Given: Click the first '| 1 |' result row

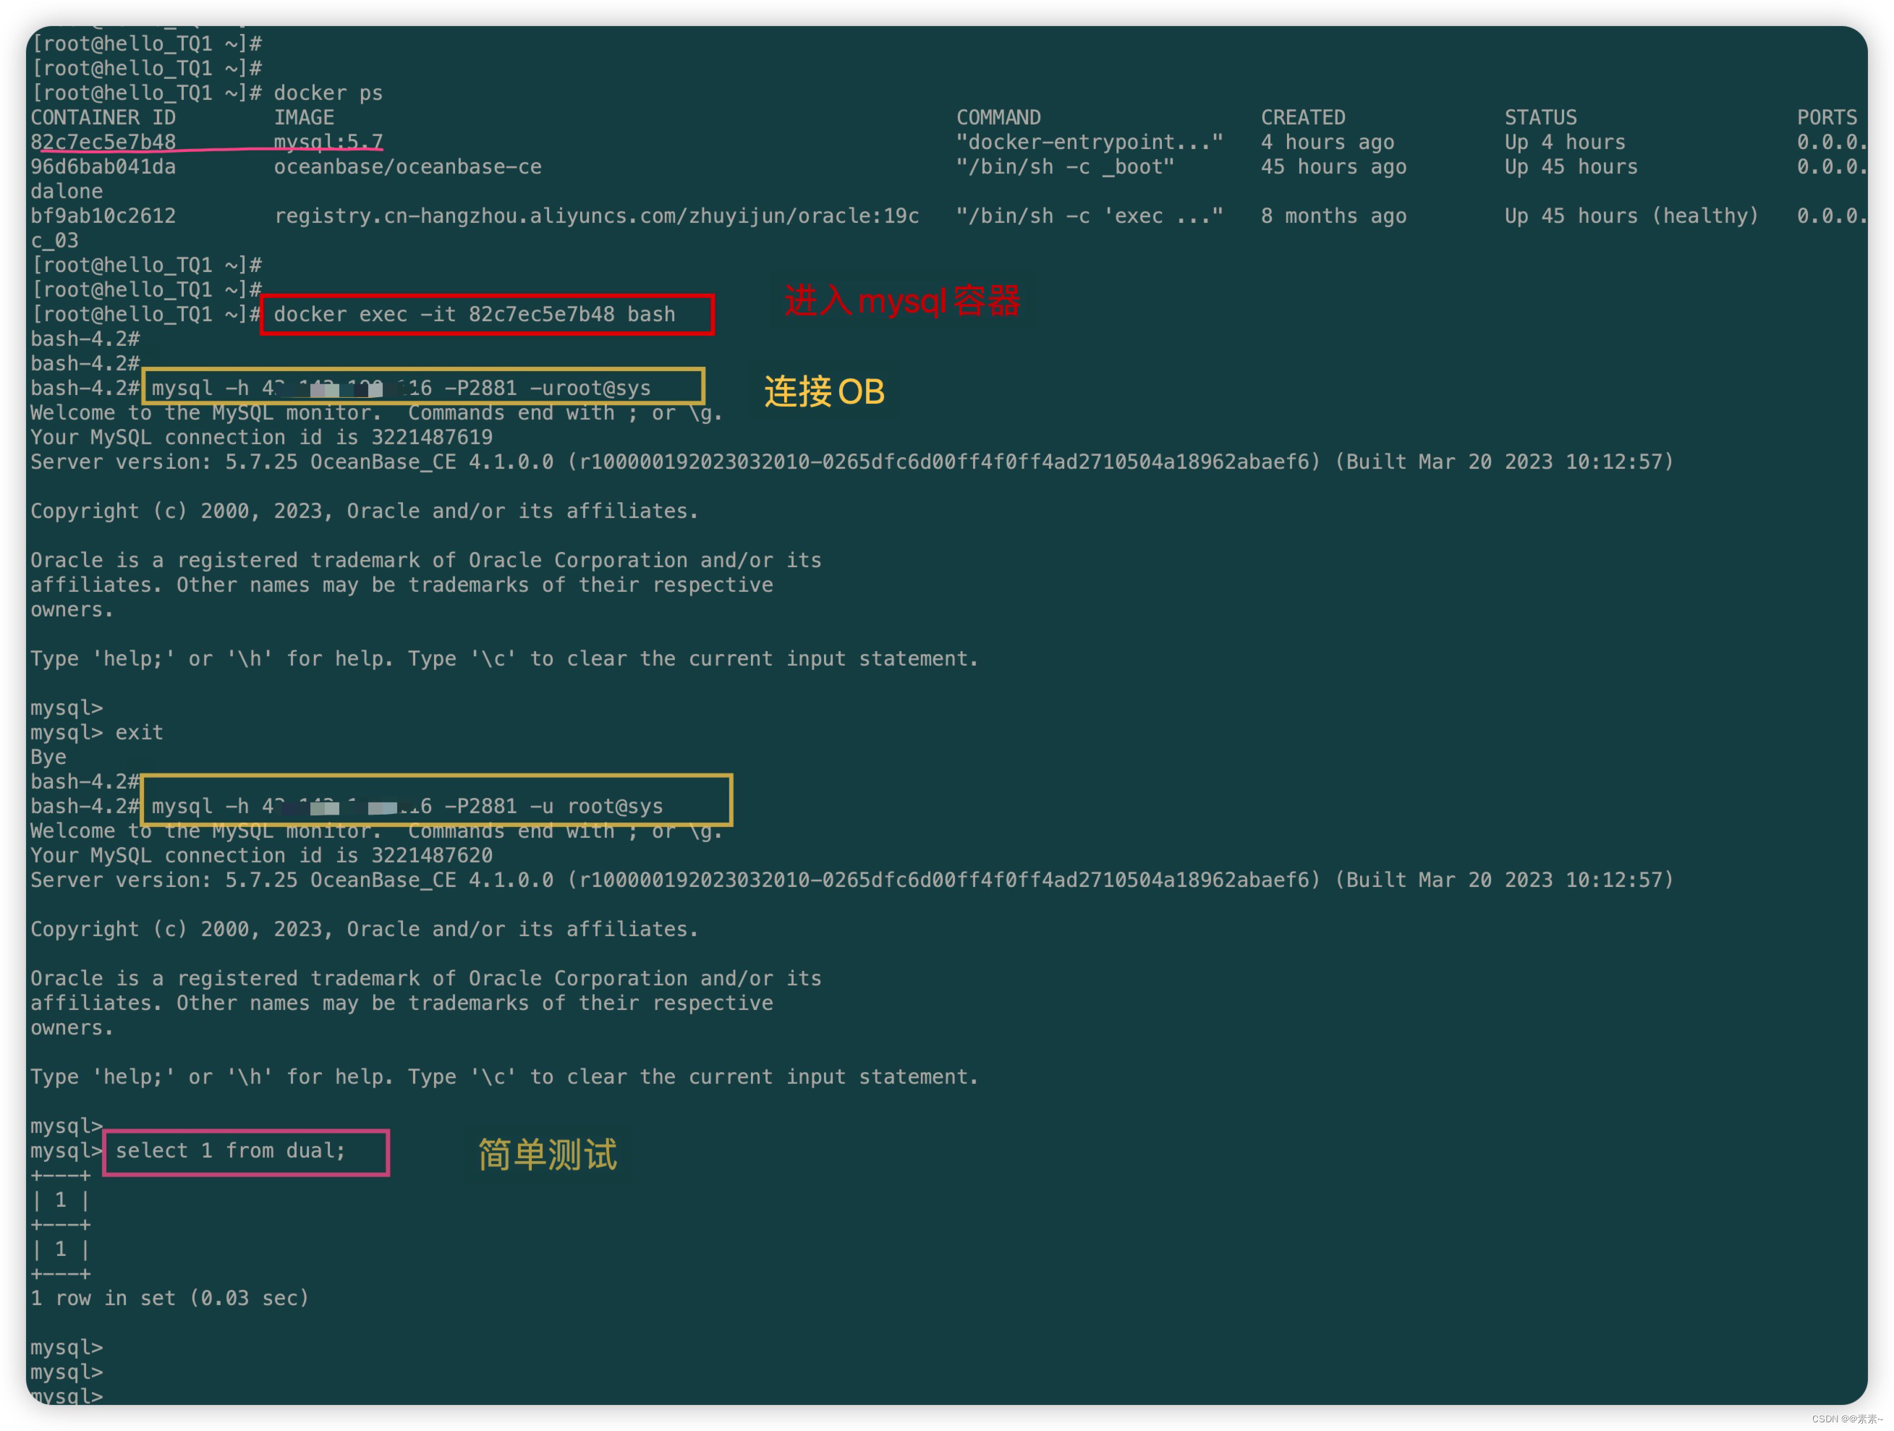Looking at the screenshot, I should pos(61,1199).
